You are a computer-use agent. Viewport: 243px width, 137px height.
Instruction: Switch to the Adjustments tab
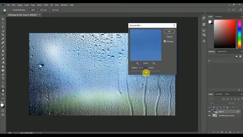tap(222, 52)
